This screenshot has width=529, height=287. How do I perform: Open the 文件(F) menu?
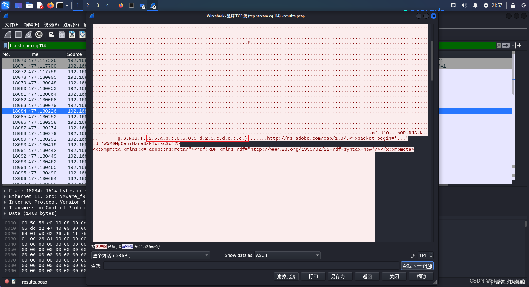(x=12, y=25)
